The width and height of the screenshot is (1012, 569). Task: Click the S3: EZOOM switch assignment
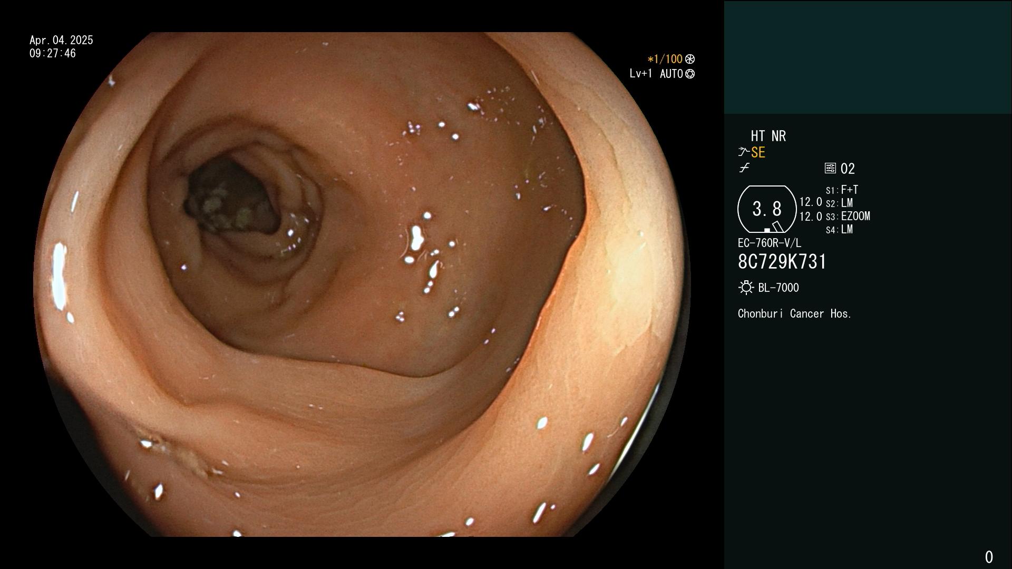pos(848,216)
